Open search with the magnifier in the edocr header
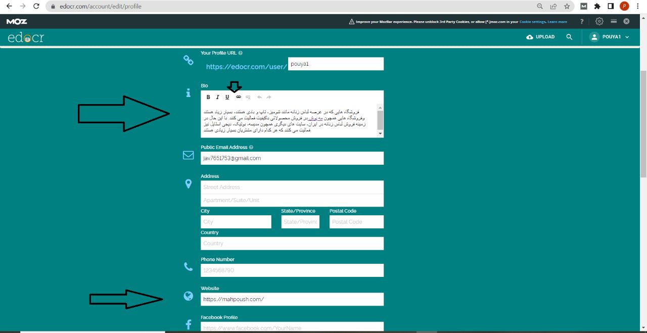The height and width of the screenshot is (333, 647). 569,37
